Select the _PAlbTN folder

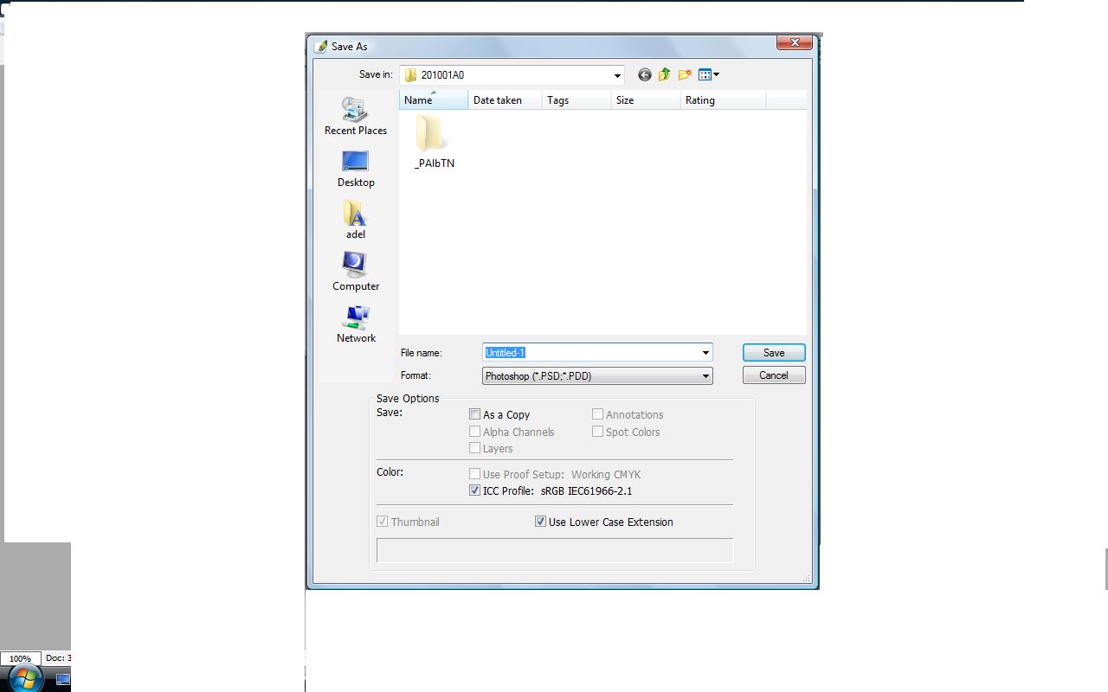(x=433, y=142)
